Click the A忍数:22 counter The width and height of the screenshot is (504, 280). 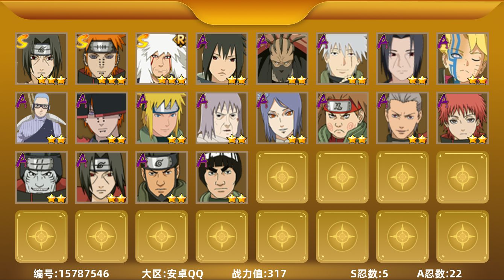pos(439,274)
